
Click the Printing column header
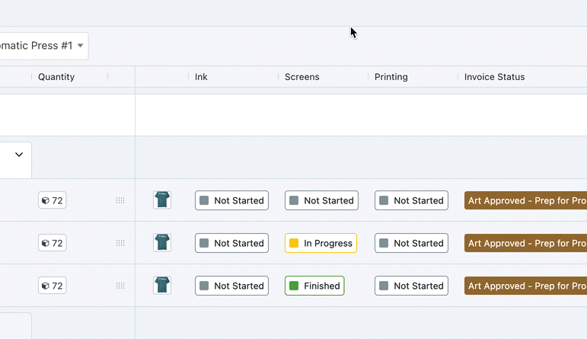pos(391,77)
